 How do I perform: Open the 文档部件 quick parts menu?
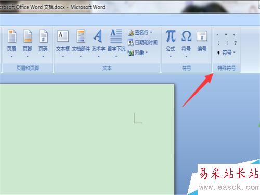click(x=81, y=44)
